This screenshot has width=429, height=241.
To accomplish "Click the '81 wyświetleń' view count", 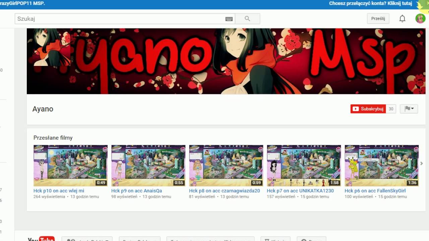I will (x=202, y=197).
